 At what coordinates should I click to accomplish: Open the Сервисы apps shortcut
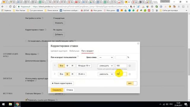[6, 11]
